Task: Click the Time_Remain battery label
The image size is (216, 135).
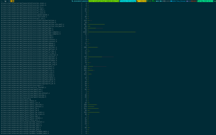Action: (181, 1)
